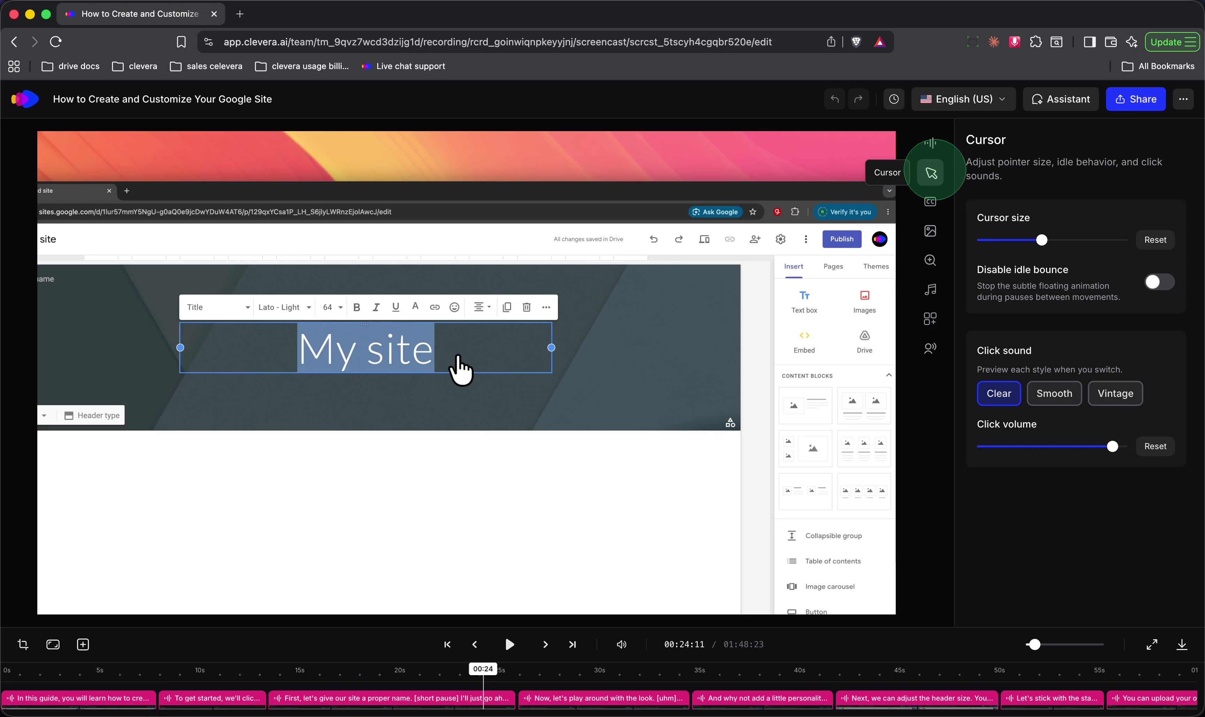Switch to the Themes tab
This screenshot has height=717, width=1205.
(876, 266)
